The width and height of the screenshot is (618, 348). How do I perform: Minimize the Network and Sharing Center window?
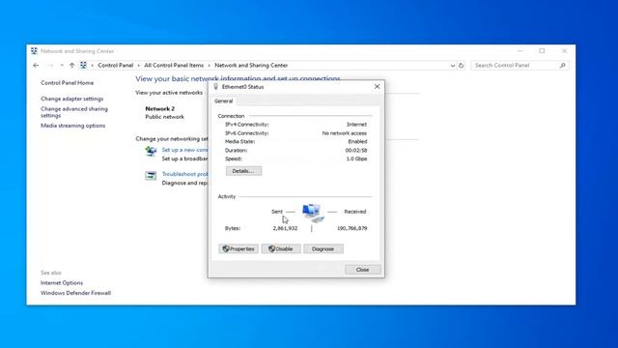[520, 51]
